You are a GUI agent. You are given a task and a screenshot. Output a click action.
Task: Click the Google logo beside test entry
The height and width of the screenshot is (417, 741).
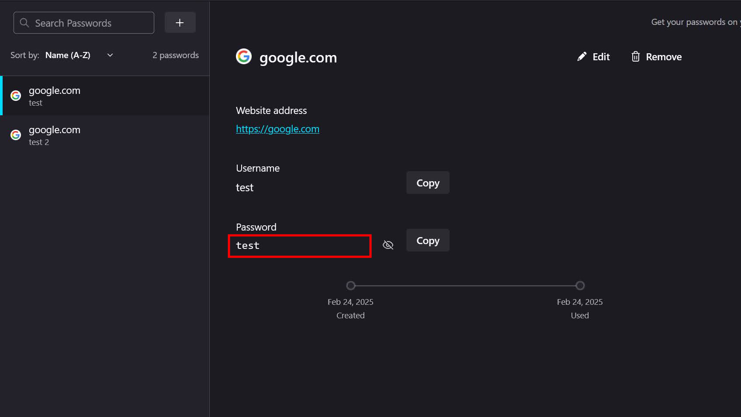16,96
